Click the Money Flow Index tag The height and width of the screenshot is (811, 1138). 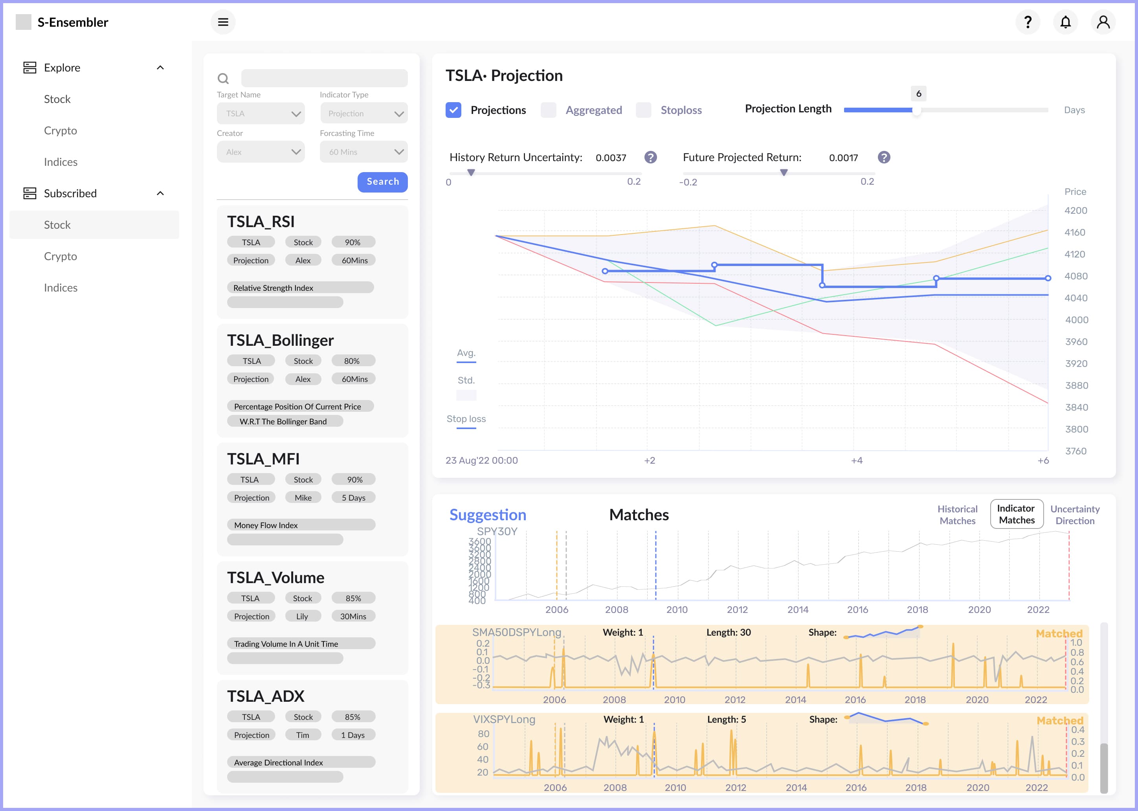click(301, 525)
